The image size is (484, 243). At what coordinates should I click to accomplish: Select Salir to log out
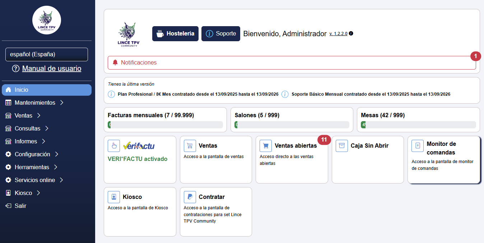point(20,206)
